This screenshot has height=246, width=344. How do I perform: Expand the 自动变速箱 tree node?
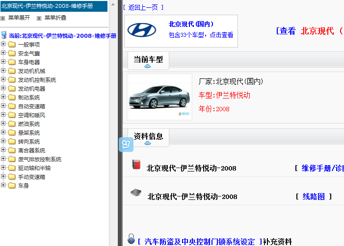pos(3,106)
